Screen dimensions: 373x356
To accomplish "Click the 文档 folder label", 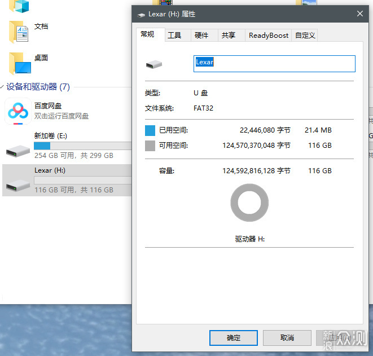I will (41, 27).
